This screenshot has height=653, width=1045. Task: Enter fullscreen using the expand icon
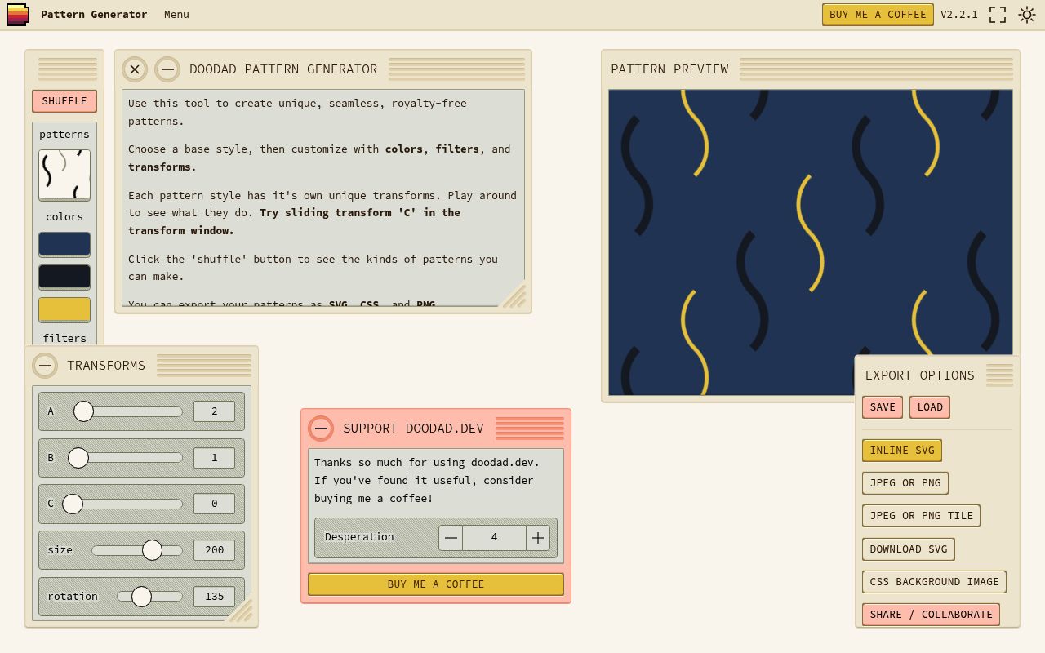(997, 14)
